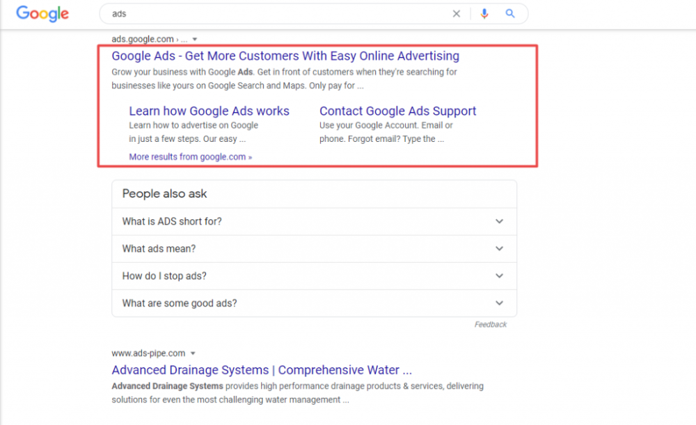This screenshot has height=425, width=696.
Task: Open Advanced Drainage Systems result title
Action: [262, 370]
